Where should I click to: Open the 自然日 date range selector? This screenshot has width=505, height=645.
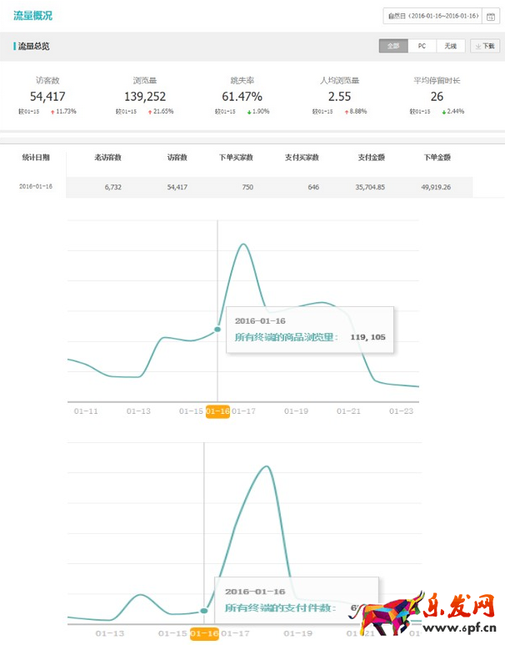[x=432, y=16]
